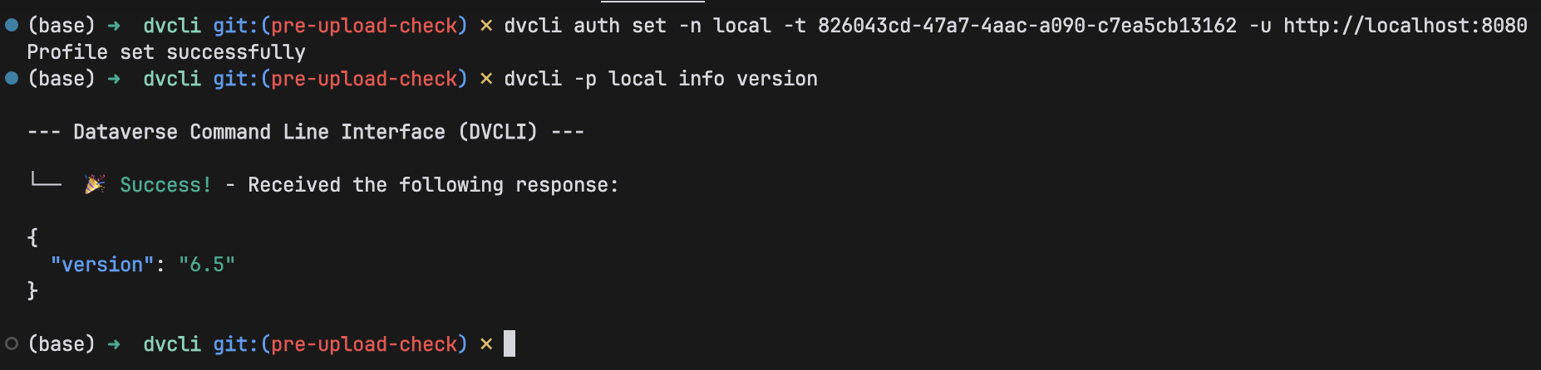Click the blue dot beside the info version command
Image resolution: width=1541 pixels, height=370 pixels.
12,79
